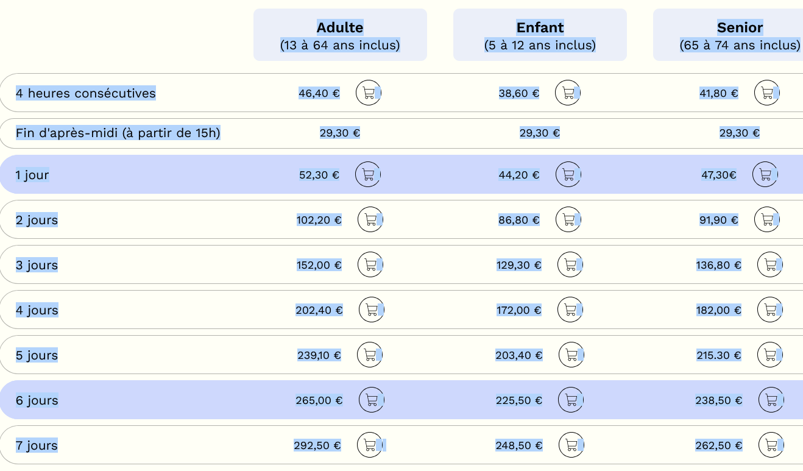Click the 6 jours row label
803x471 pixels.
click(37, 400)
